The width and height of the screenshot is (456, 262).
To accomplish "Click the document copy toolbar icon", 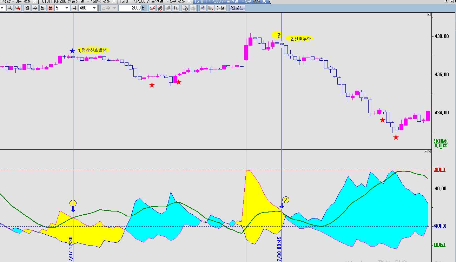I will [185, 8].
